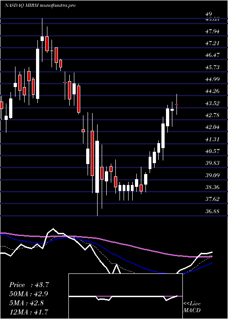The height and width of the screenshot is (319, 228).
Task: Click the 36.88 price axis label
Action: [x=212, y=211]
